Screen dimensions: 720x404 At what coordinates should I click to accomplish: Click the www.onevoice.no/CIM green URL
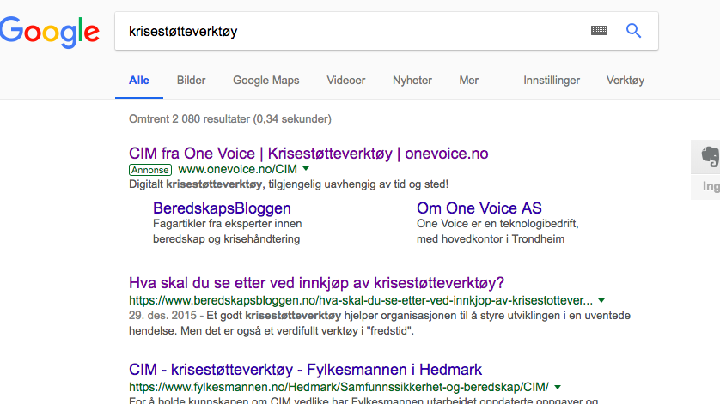point(237,169)
